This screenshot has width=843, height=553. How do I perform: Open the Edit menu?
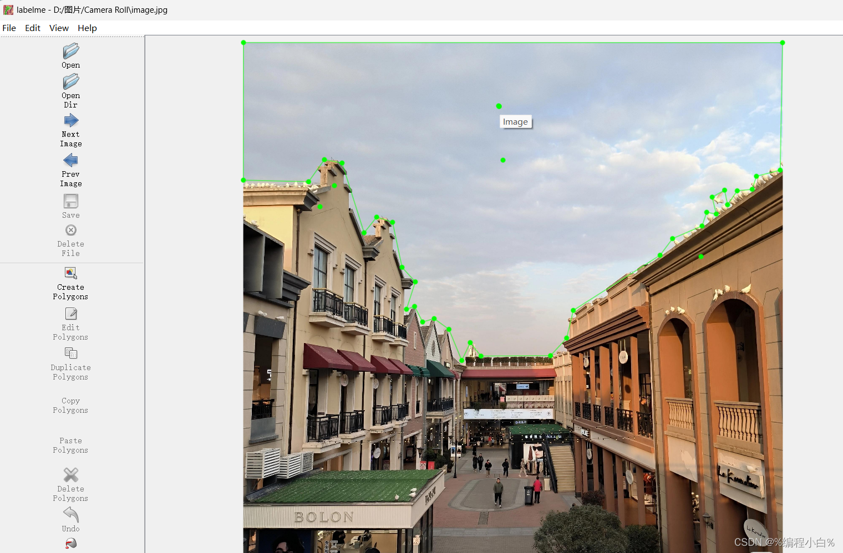click(33, 28)
